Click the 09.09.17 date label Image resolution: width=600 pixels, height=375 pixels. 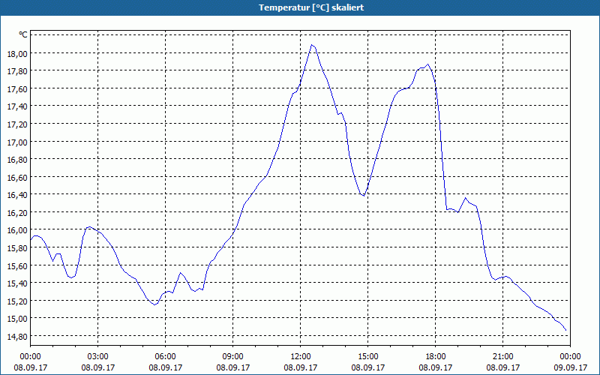tap(570, 367)
